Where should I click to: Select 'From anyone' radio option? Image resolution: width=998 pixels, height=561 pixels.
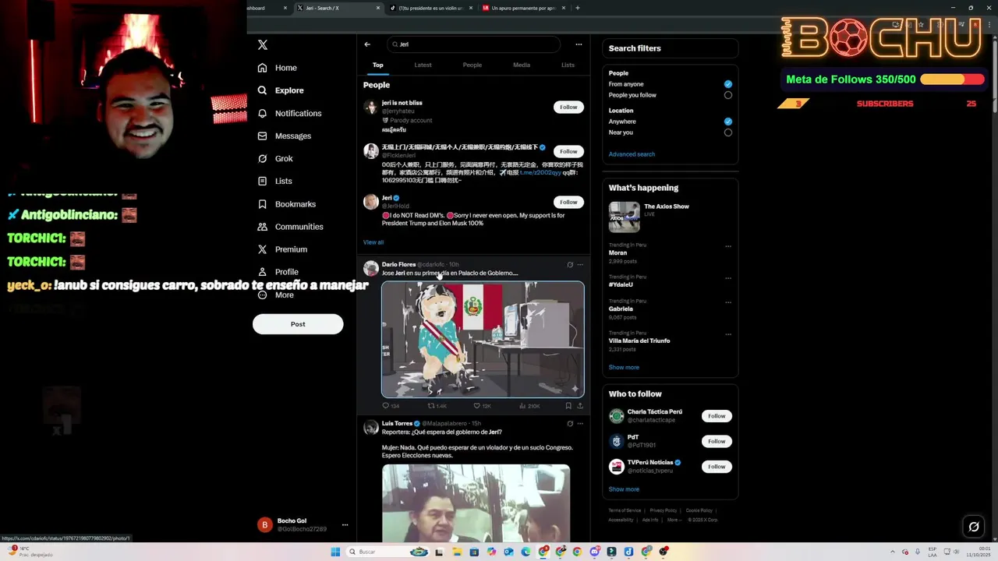(x=728, y=84)
